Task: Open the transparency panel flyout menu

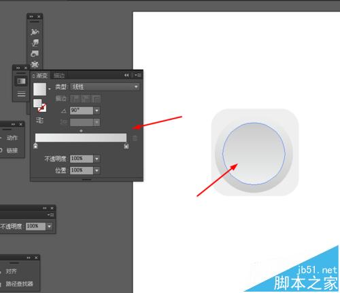Action: [51, 214]
